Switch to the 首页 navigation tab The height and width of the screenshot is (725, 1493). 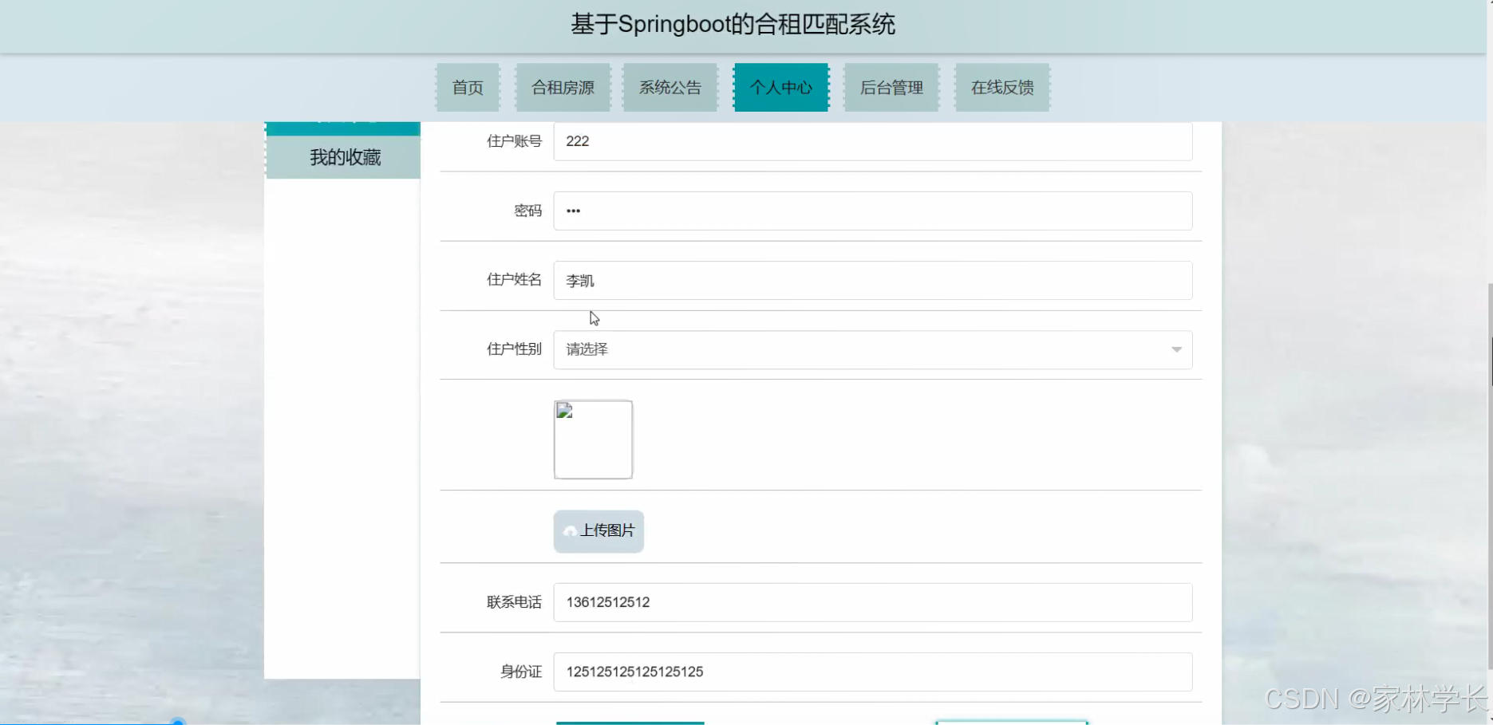pyautogui.click(x=468, y=87)
